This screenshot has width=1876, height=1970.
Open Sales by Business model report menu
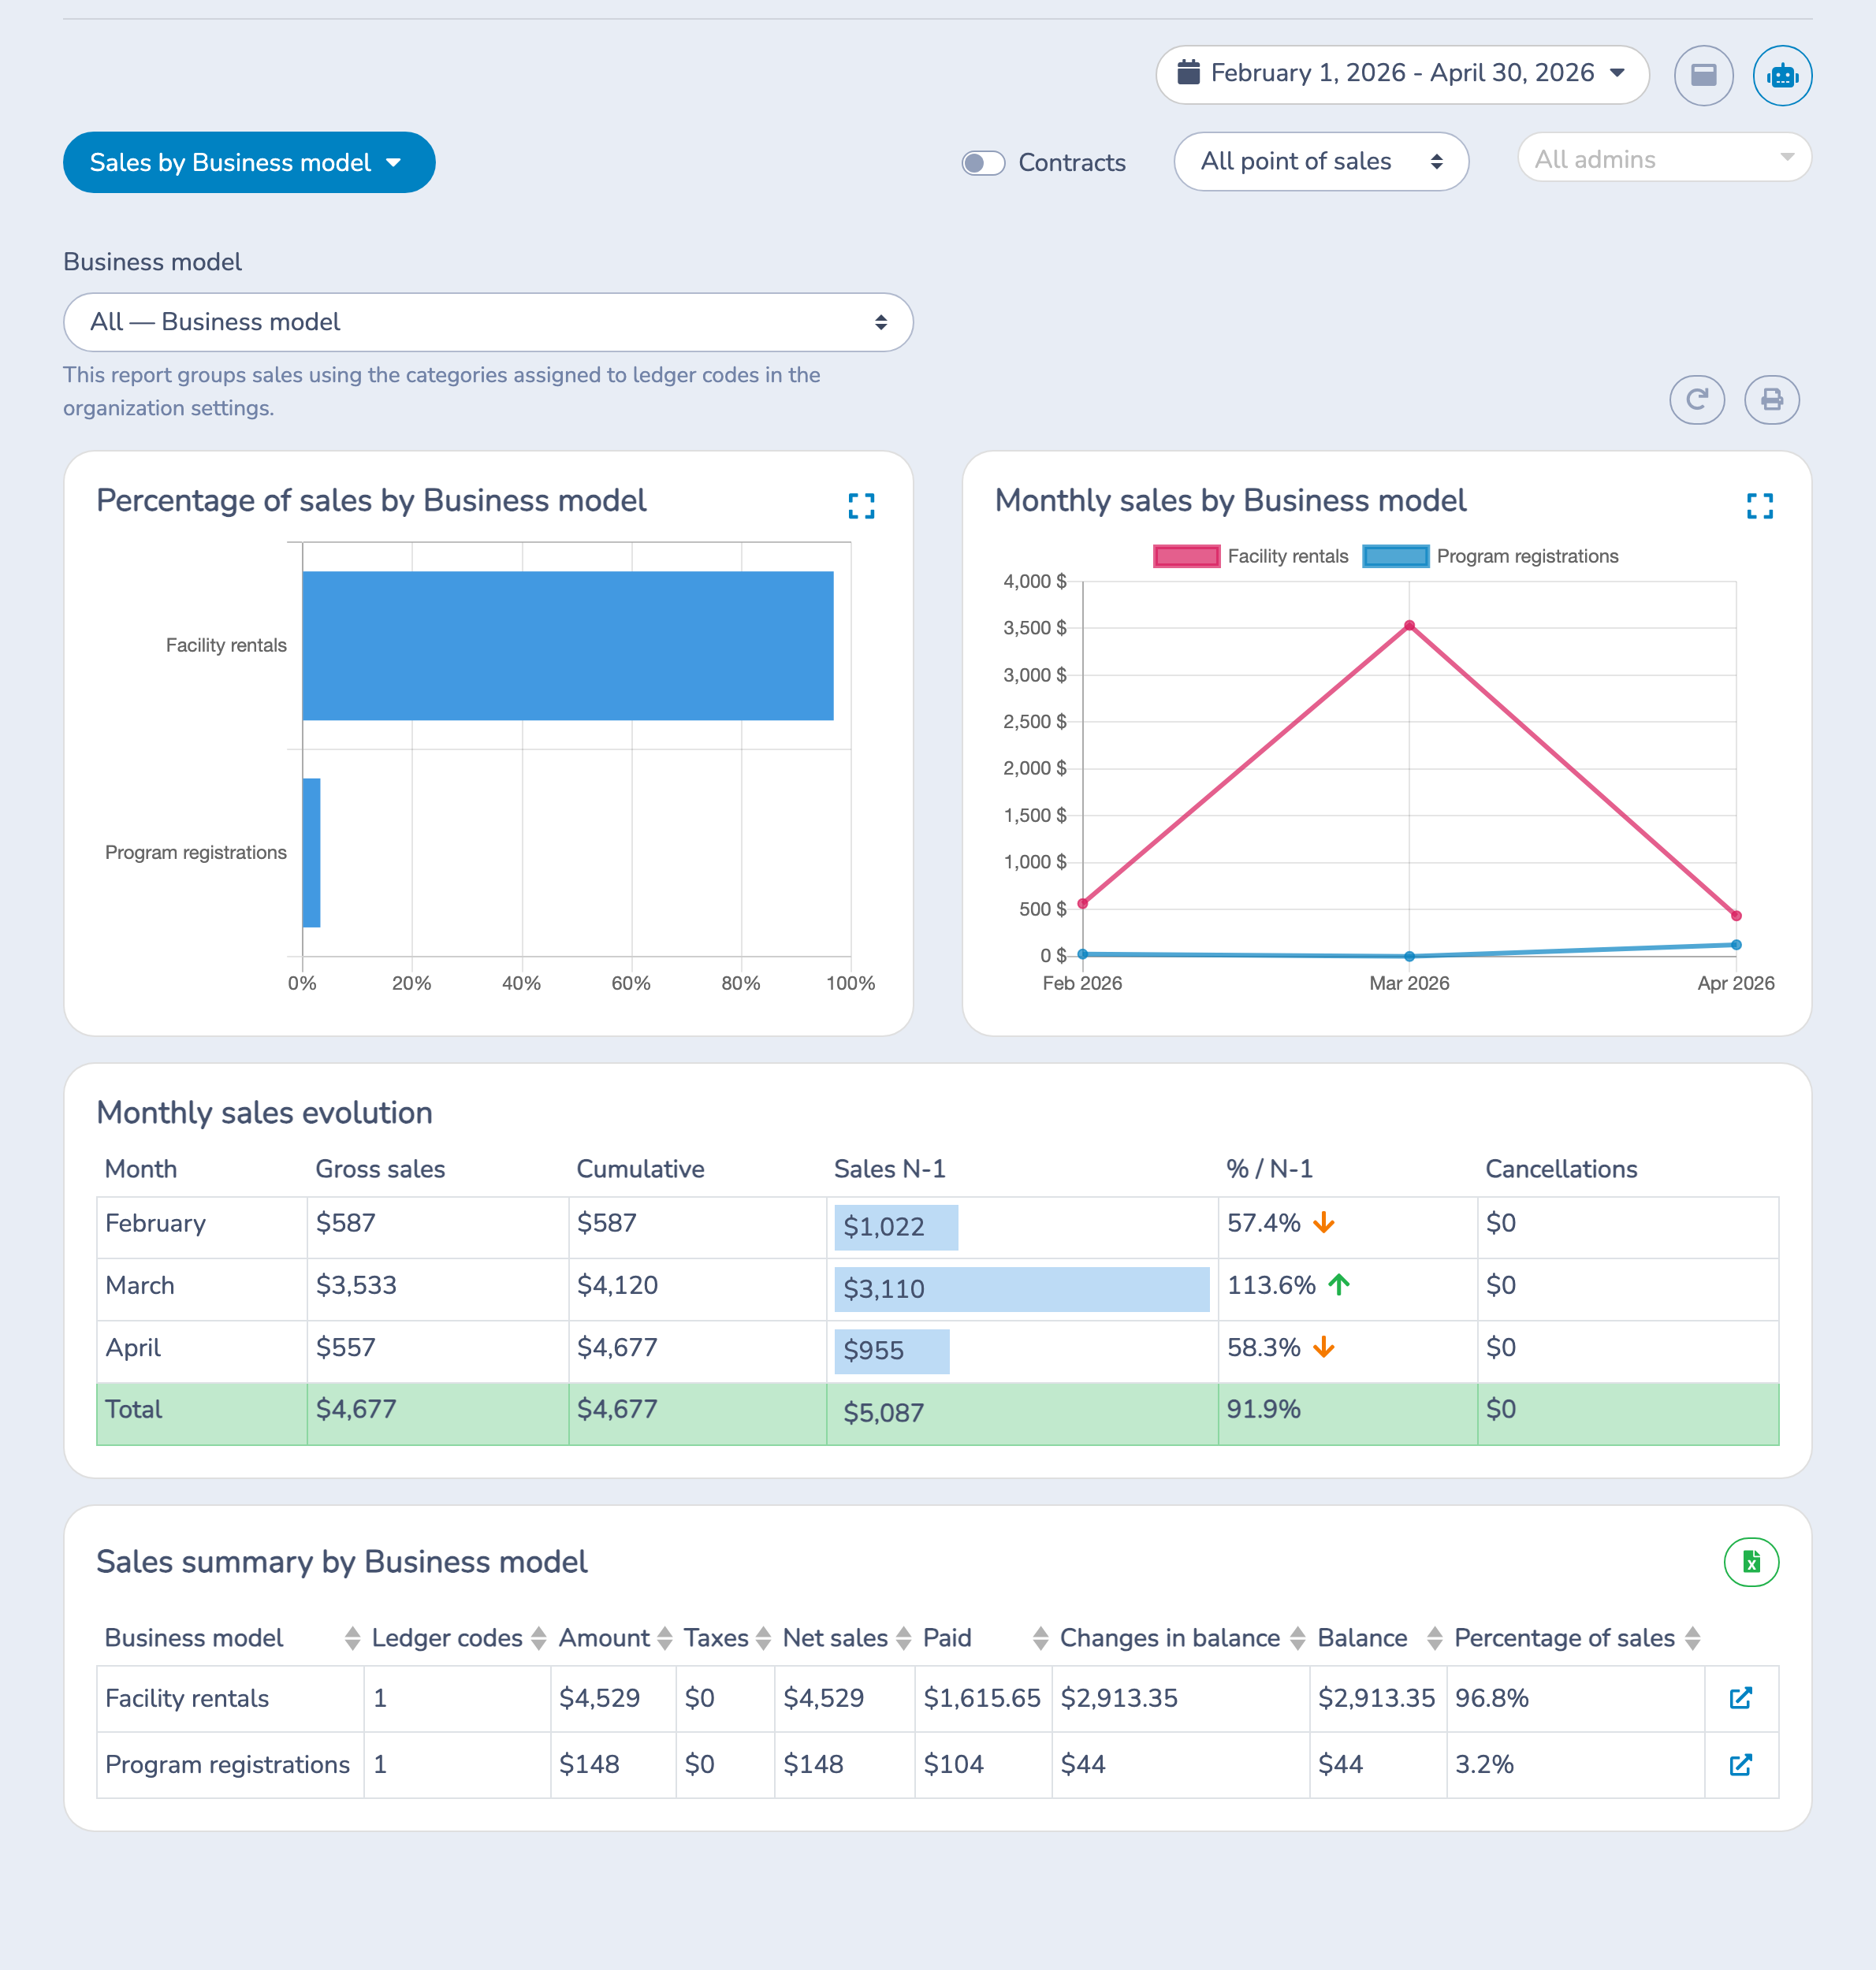(x=249, y=162)
